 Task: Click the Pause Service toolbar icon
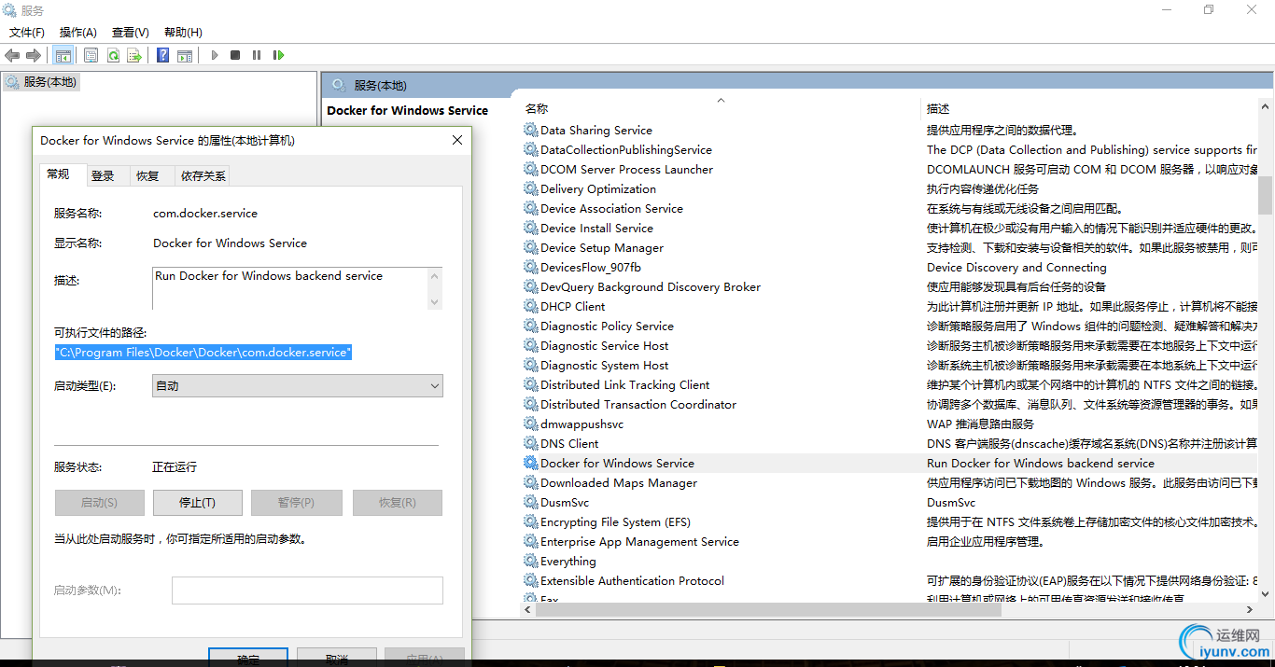[x=256, y=55]
